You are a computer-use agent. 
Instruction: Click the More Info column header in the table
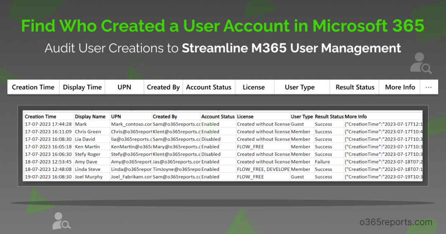(356, 116)
